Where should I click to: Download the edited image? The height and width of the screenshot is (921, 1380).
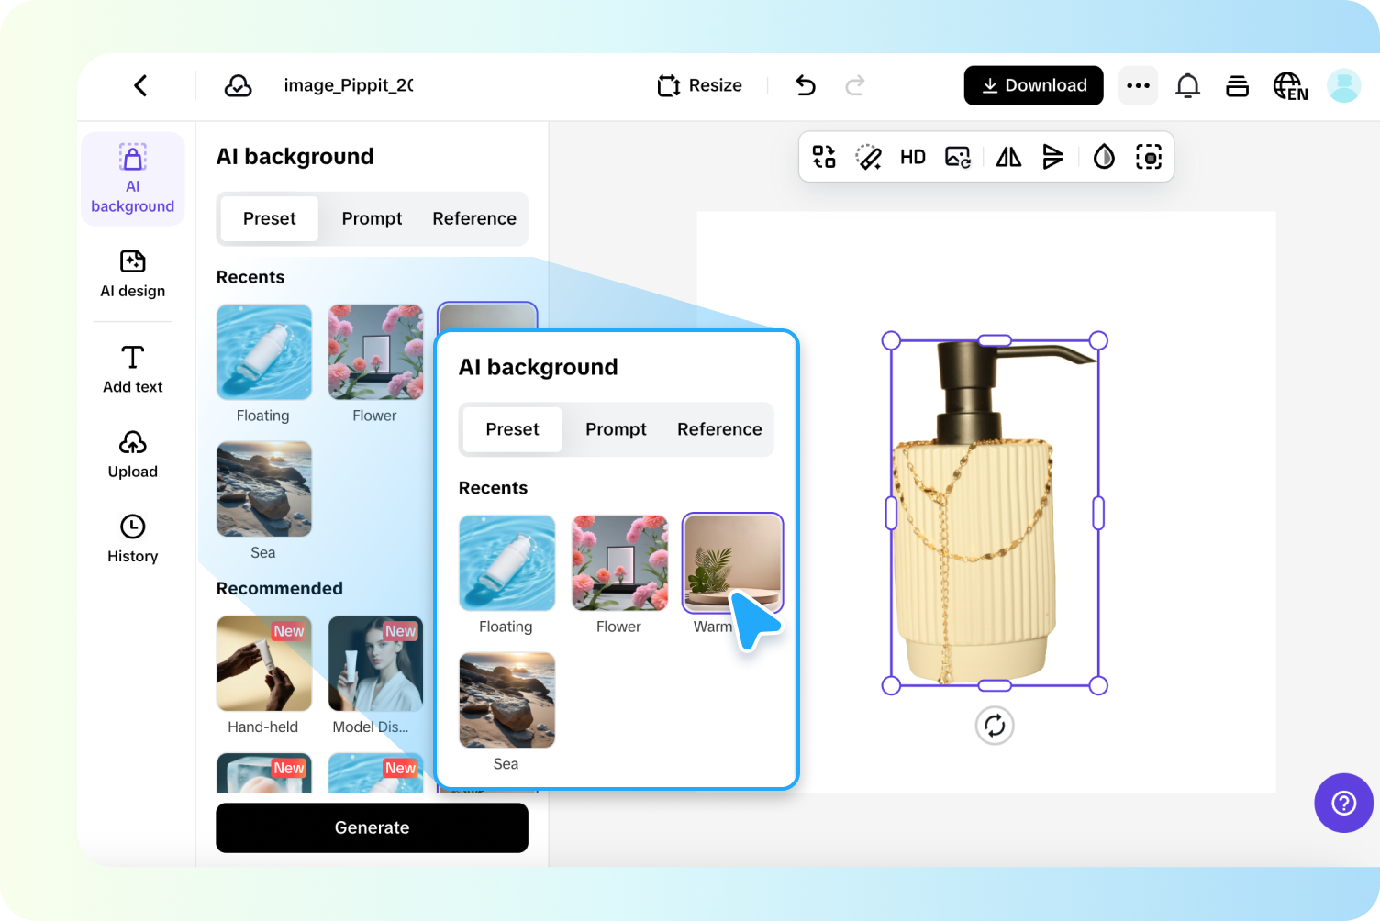(x=1033, y=85)
